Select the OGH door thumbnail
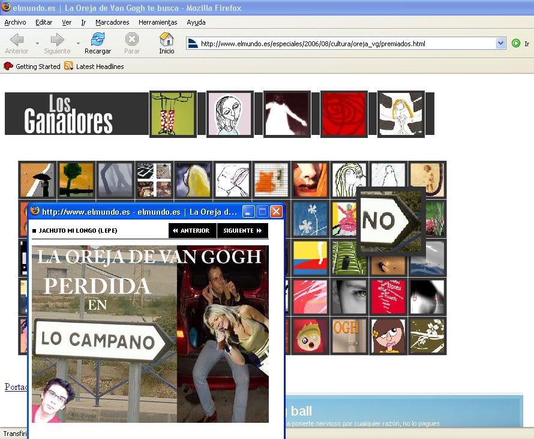Screen dimensions: 534x439 click(349, 336)
